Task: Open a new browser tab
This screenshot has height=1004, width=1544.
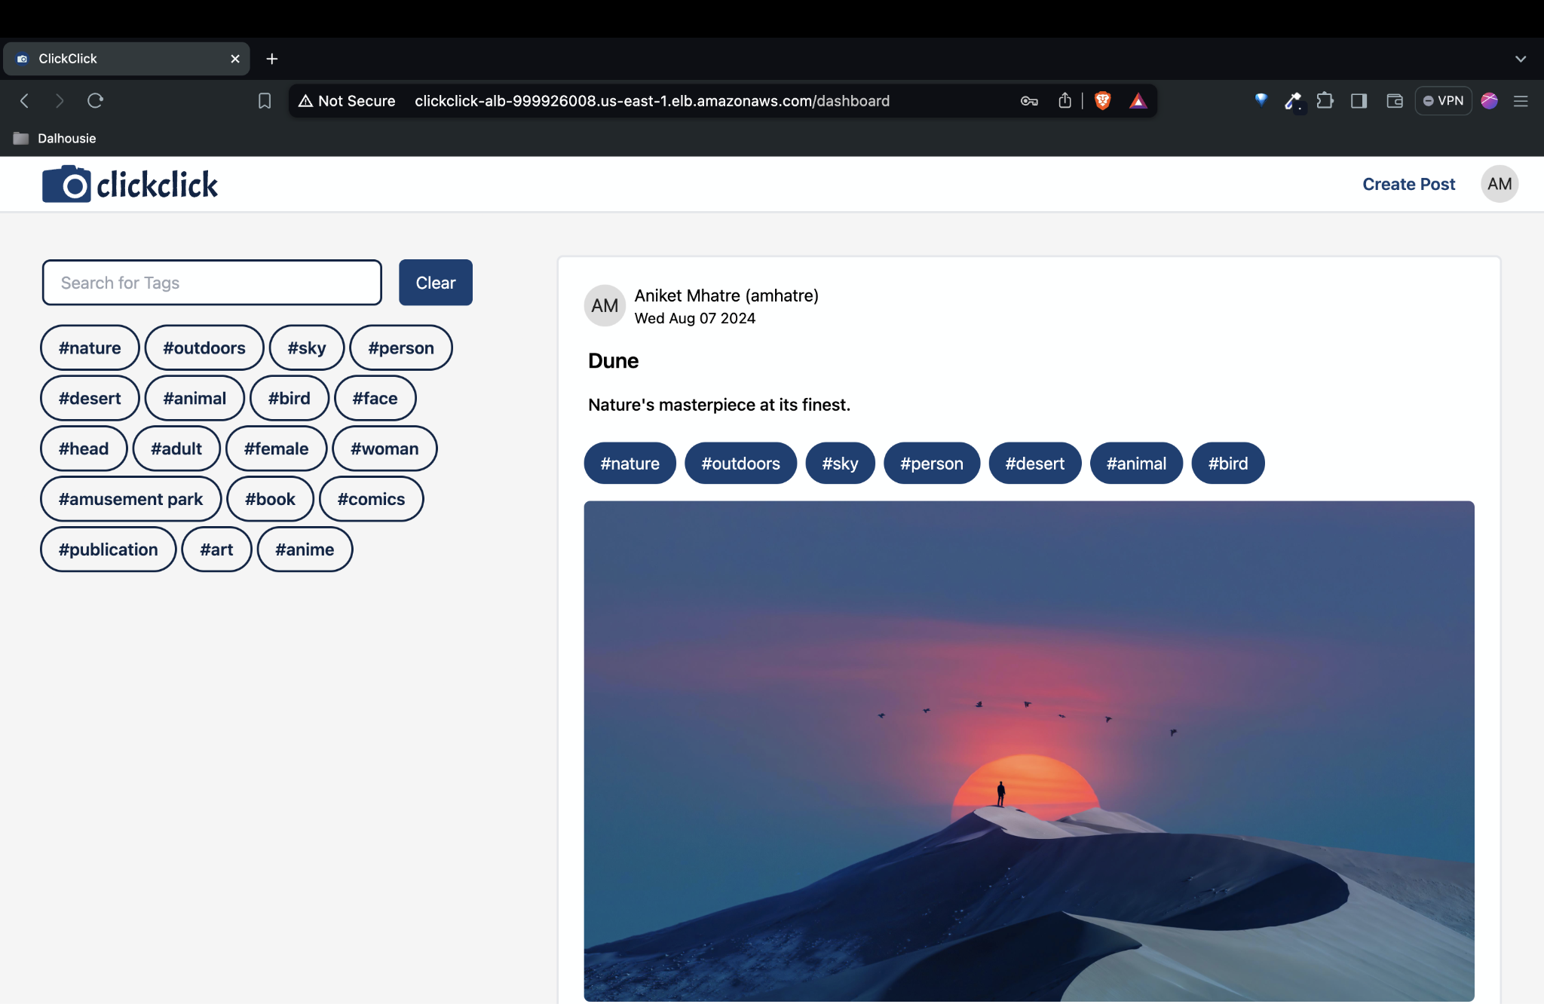Action: tap(272, 59)
